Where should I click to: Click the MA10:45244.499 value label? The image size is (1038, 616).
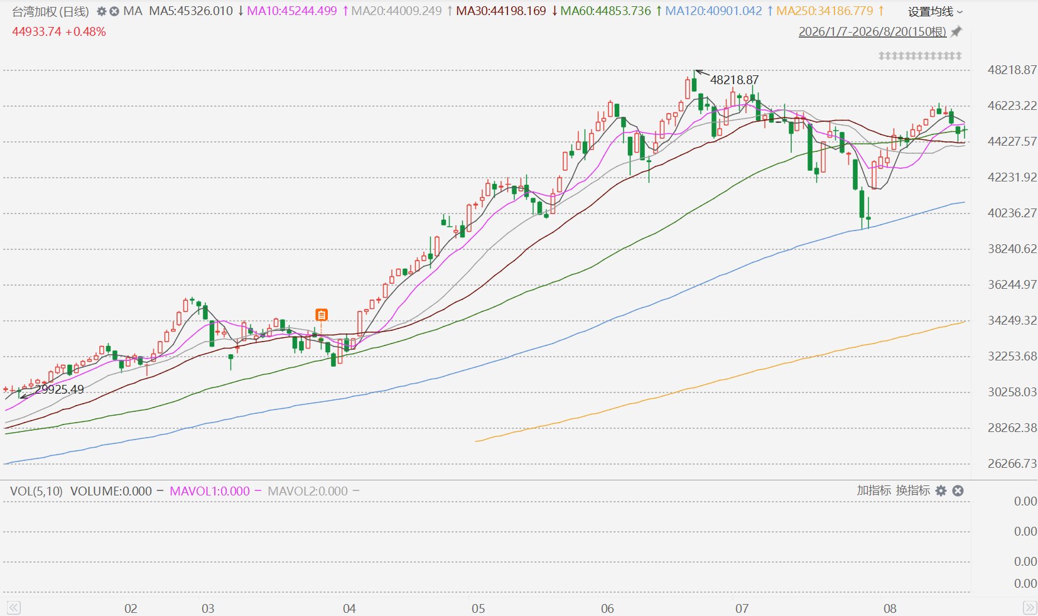click(292, 11)
